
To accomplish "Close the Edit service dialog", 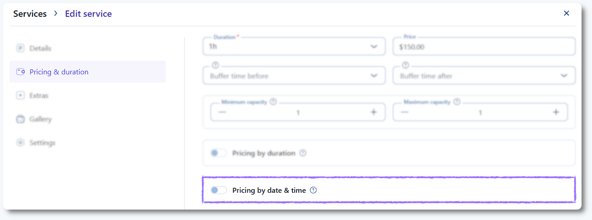I will [x=567, y=13].
